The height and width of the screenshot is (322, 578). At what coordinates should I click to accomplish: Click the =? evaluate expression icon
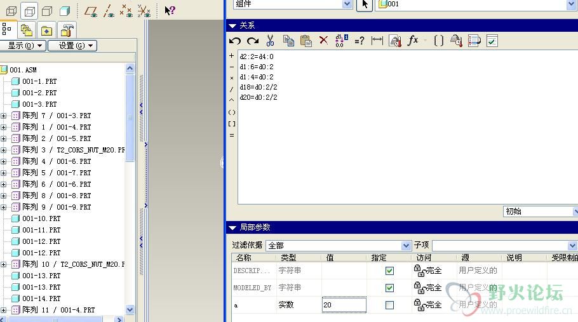[x=360, y=41]
